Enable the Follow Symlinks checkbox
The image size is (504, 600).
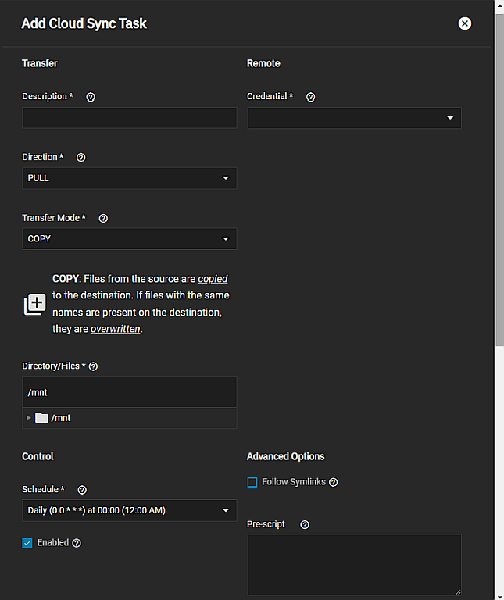click(252, 483)
